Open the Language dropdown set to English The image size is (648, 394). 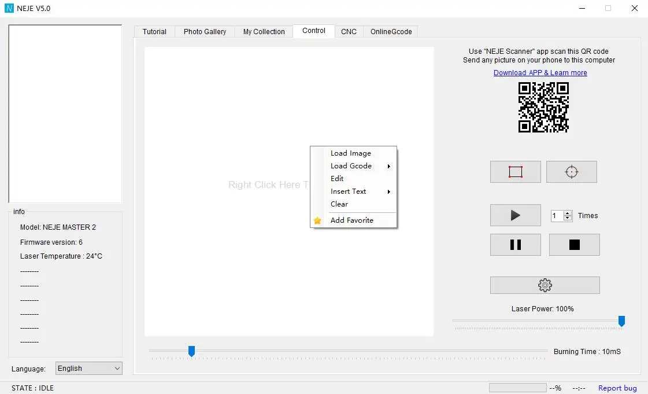[89, 369]
